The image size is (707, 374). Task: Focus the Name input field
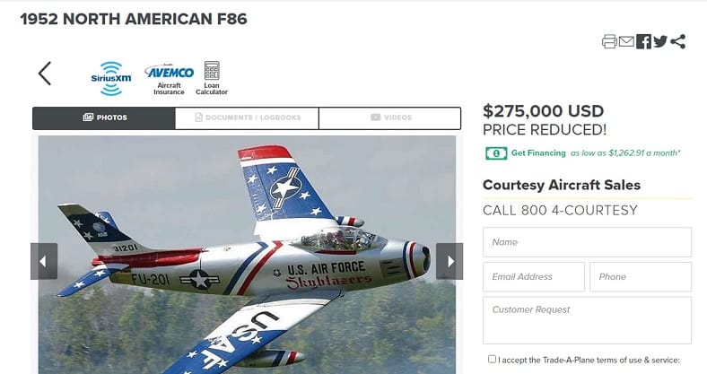point(587,242)
